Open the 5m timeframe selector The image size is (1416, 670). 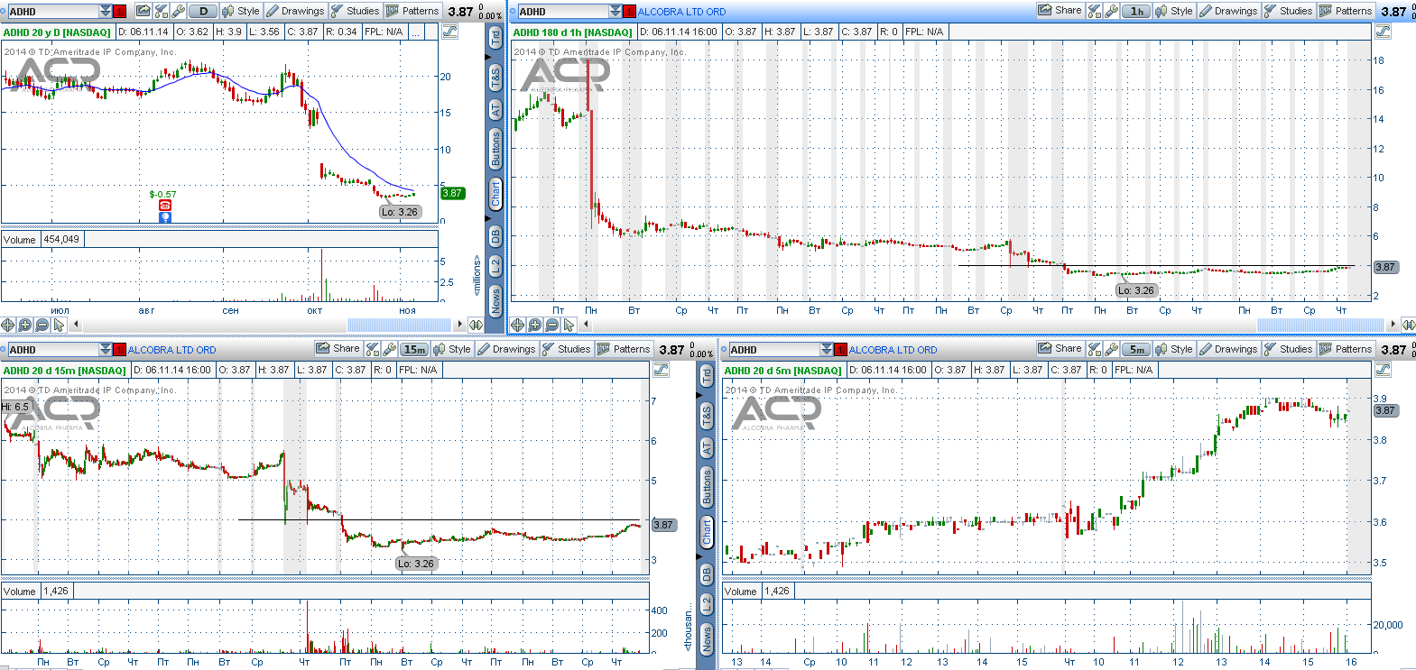coord(1137,349)
